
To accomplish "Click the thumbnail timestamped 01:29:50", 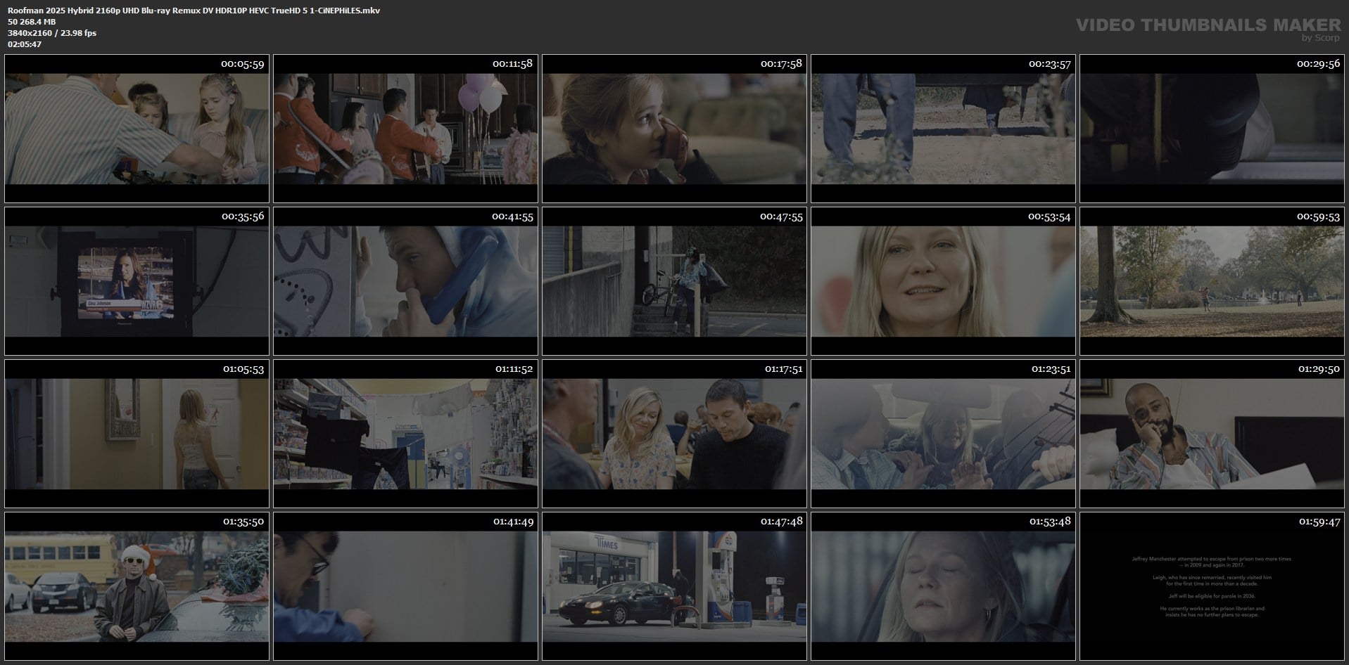I will [1212, 434].
